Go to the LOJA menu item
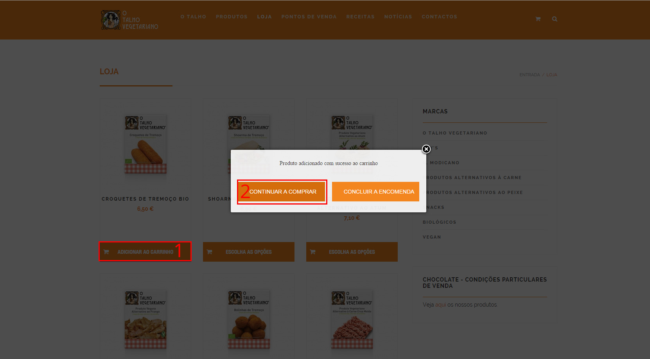 coord(264,17)
